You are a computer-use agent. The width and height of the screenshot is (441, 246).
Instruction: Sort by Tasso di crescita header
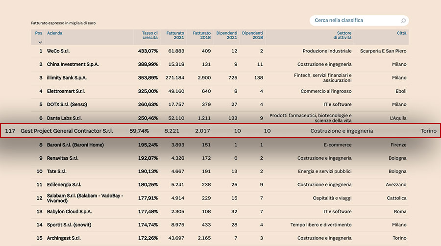[x=150, y=35]
